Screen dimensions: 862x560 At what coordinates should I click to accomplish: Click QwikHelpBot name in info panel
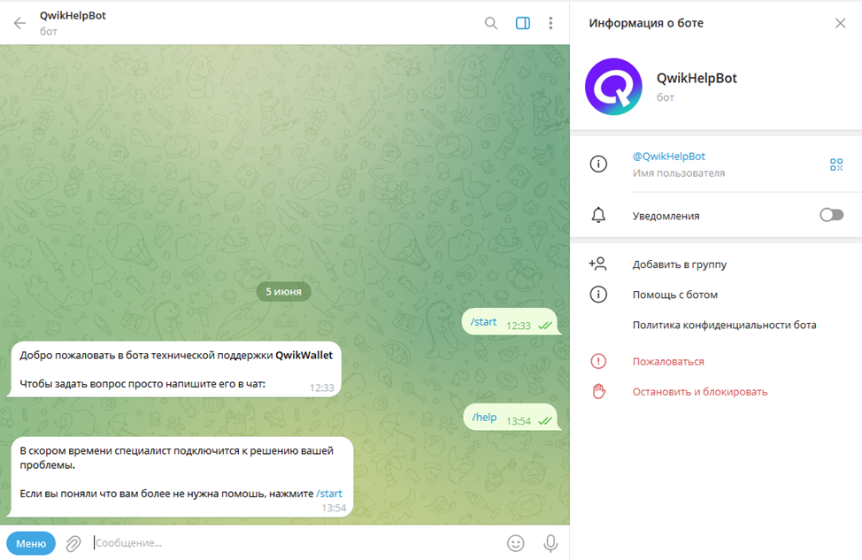click(697, 78)
